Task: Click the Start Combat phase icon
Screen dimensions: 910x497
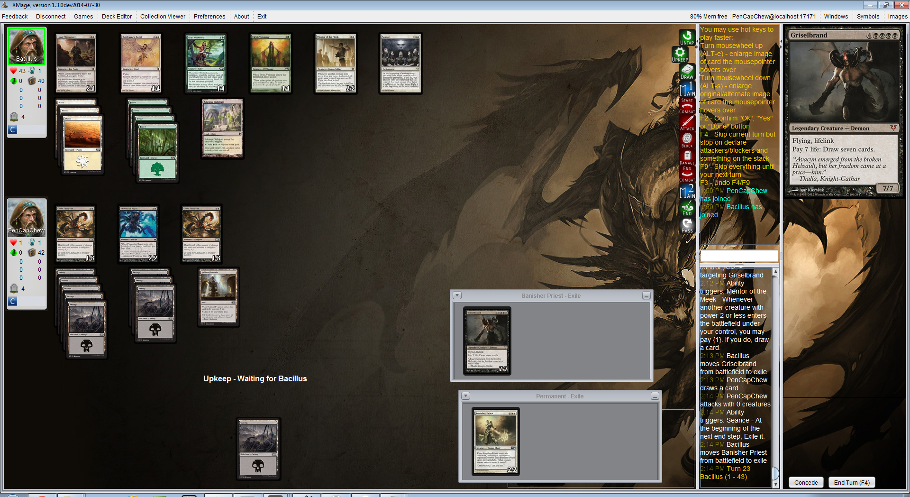Action: coord(687,106)
